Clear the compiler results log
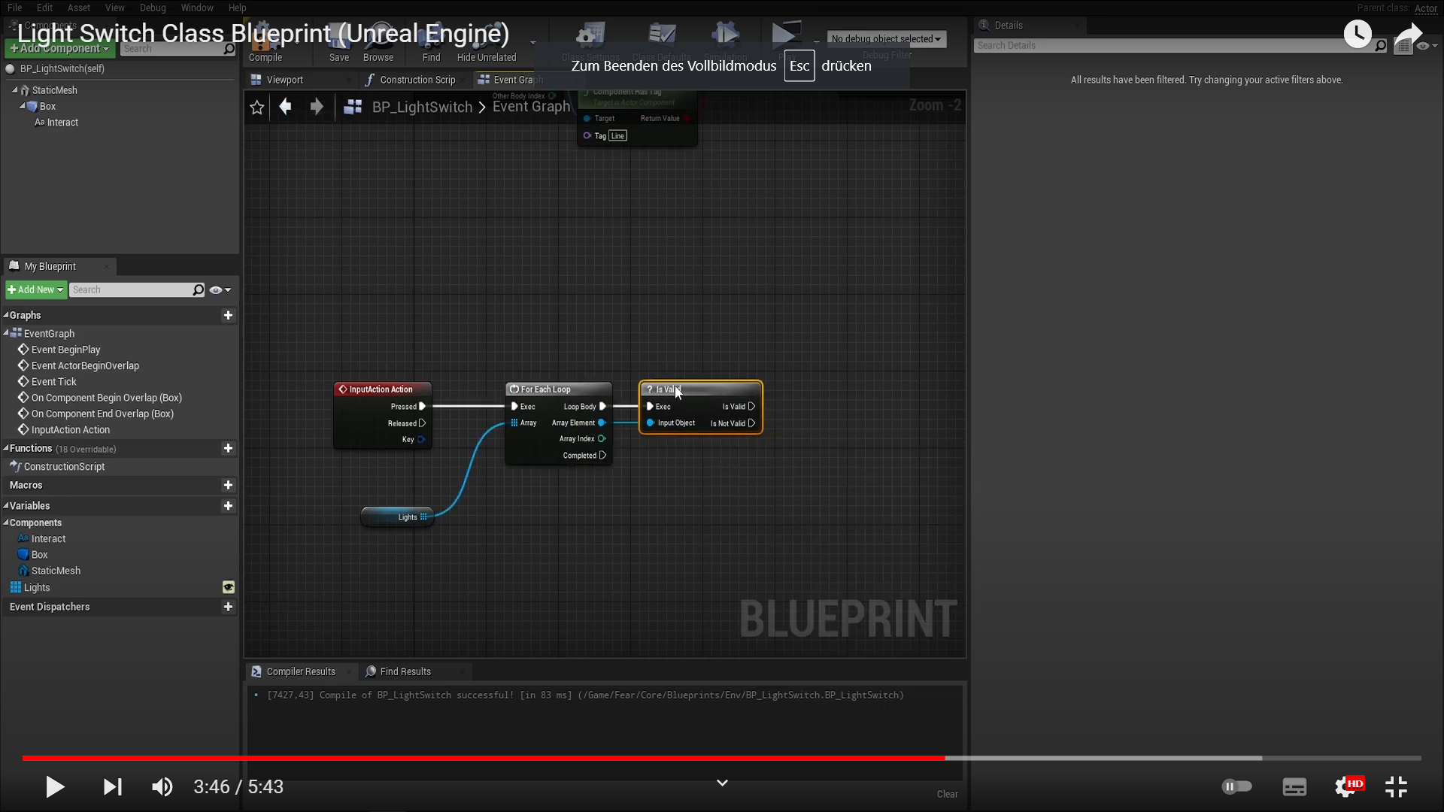The height and width of the screenshot is (812, 1444). (x=947, y=794)
